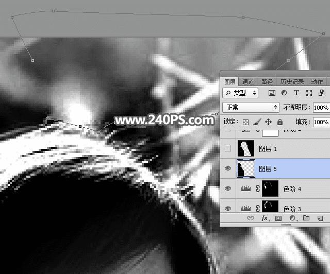Create new fill or adjustment layer
The width and height of the screenshot is (330, 274).
[x=292, y=218]
